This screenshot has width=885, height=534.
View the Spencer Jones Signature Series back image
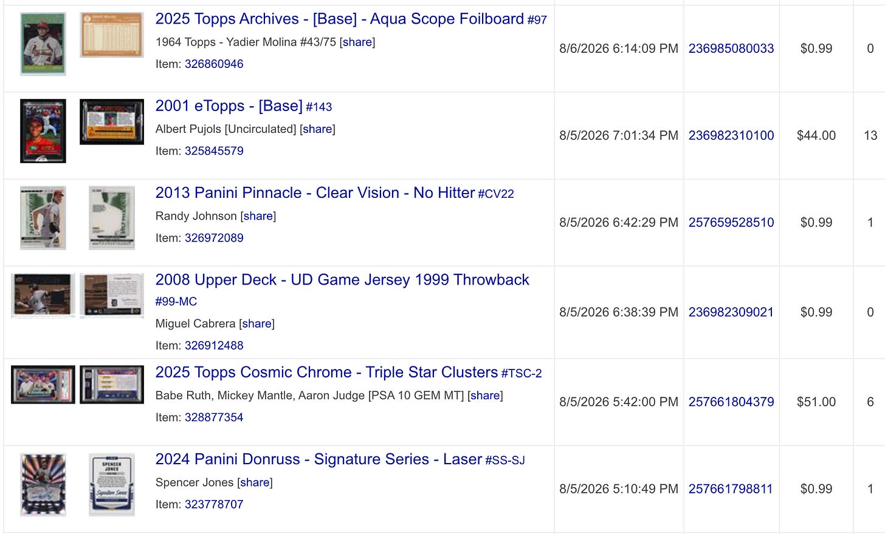pyautogui.click(x=112, y=485)
